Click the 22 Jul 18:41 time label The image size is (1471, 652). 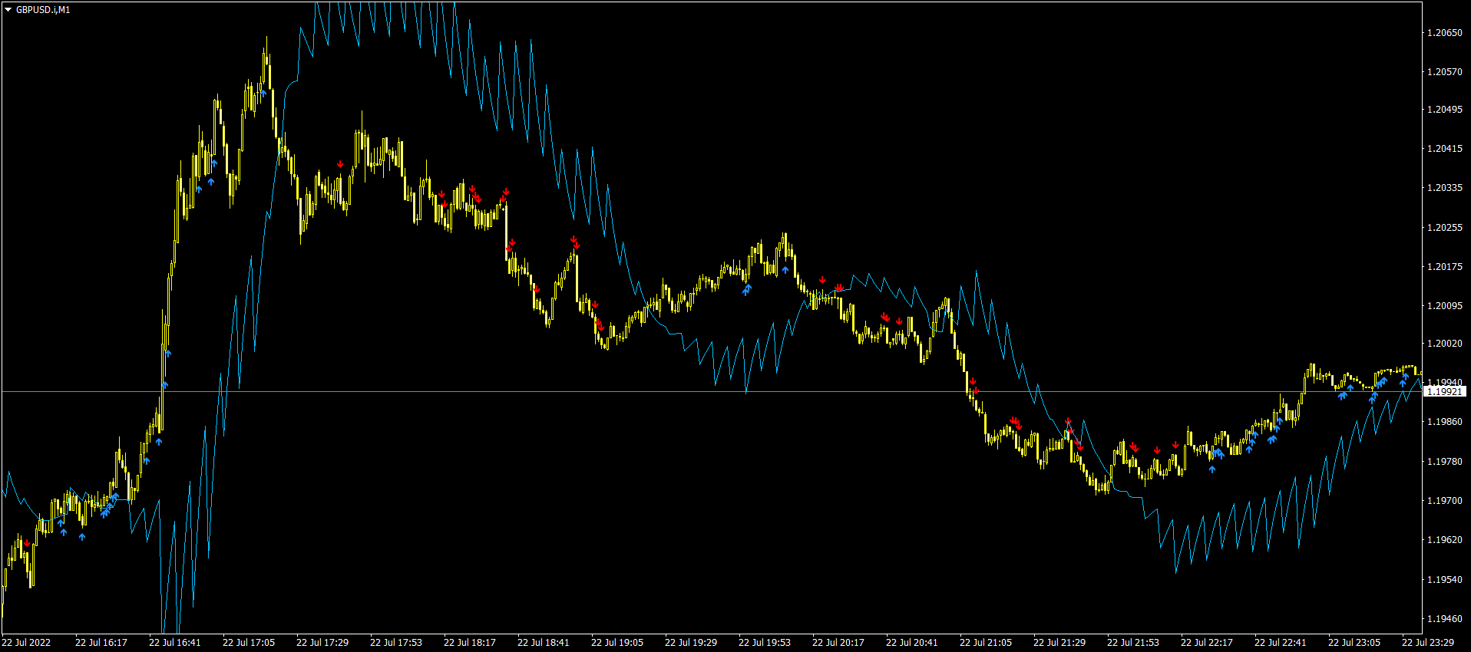point(544,643)
